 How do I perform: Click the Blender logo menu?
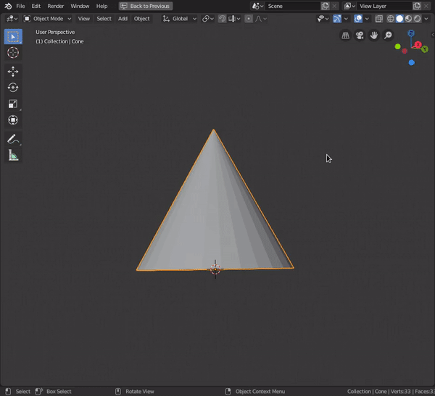[x=8, y=6]
